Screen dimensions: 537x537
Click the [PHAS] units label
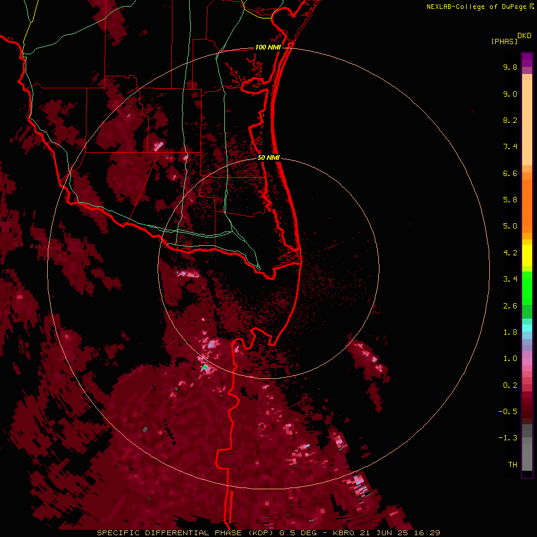504,41
